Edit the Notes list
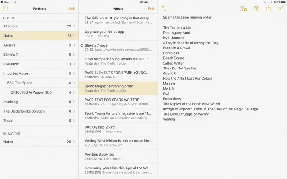Image resolution: width=287 pixels, height=179 pixels. click(151, 9)
